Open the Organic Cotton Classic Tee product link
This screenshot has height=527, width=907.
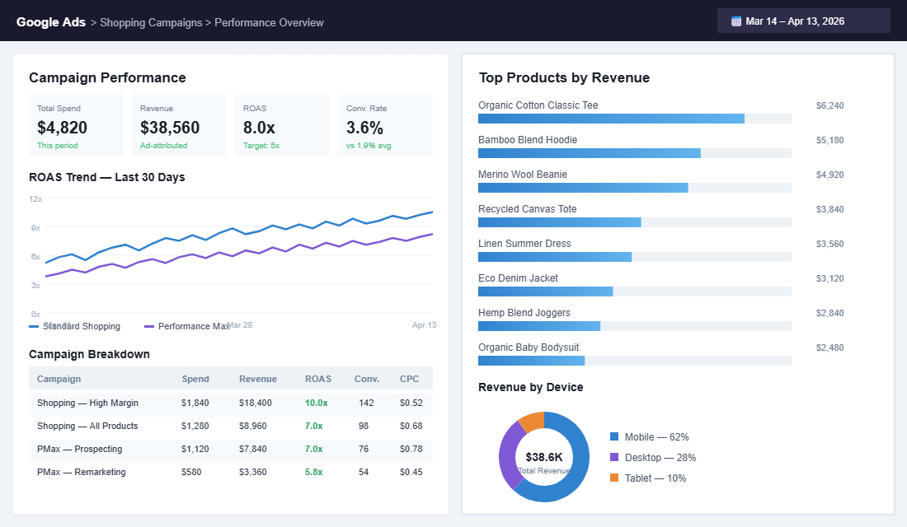[538, 105]
